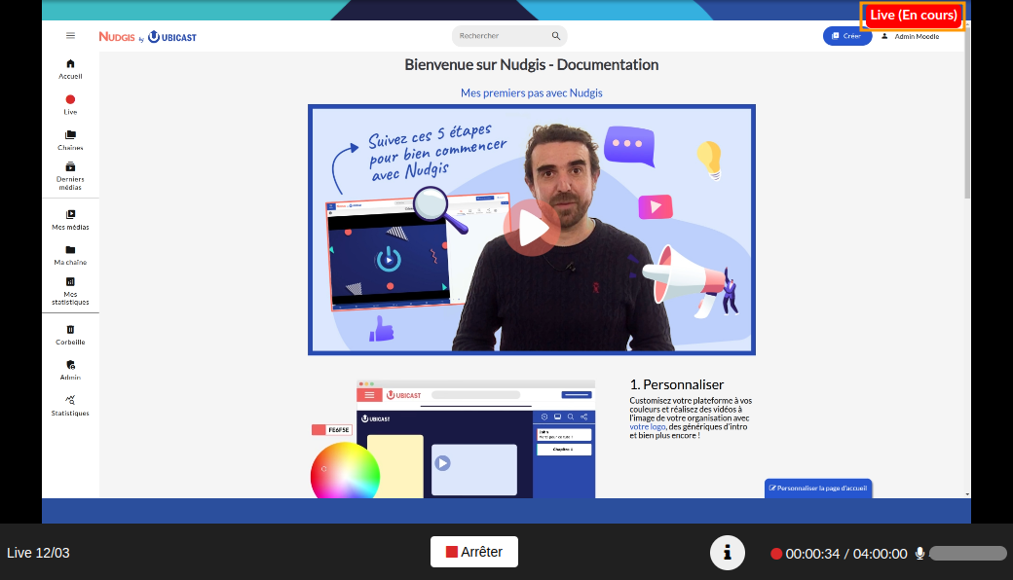The height and width of the screenshot is (580, 1013).
Task: Open the info button in bottom bar
Action: click(x=728, y=553)
